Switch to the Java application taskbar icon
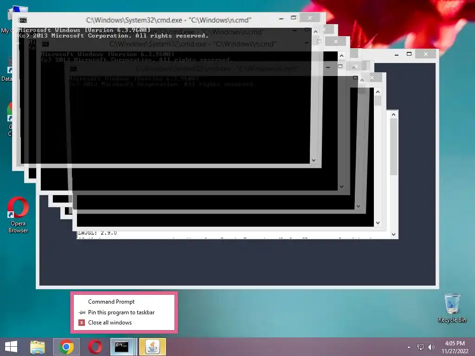This screenshot has width=475, height=356. [x=153, y=347]
